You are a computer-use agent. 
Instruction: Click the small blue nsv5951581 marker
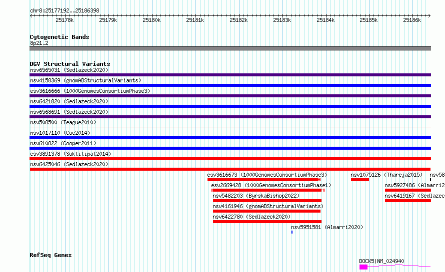coord(291,232)
